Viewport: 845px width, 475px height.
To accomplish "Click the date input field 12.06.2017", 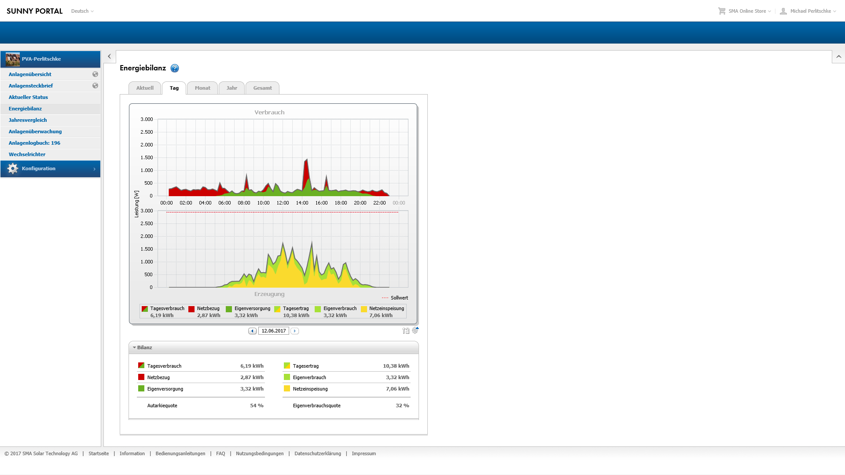I will (x=273, y=331).
